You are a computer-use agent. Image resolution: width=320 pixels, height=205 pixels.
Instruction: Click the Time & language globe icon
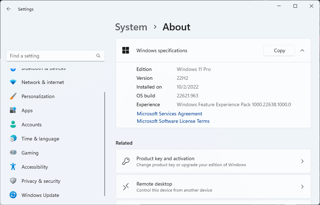13,139
